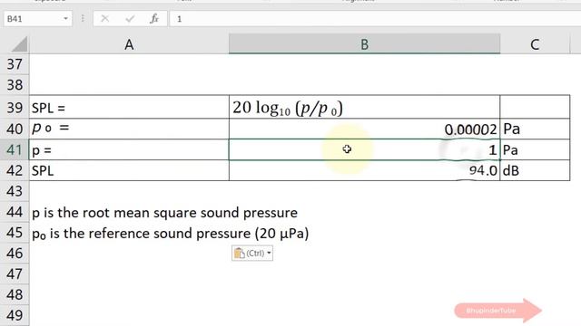Select row 43 header
The height and width of the screenshot is (326, 581).
(x=15, y=191)
